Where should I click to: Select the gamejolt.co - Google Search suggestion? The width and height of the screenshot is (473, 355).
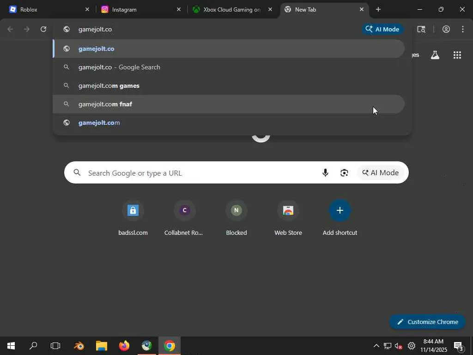(229, 67)
